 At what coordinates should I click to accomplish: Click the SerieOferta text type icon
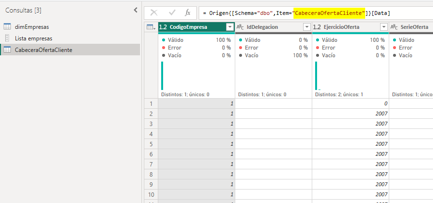tap(394, 27)
